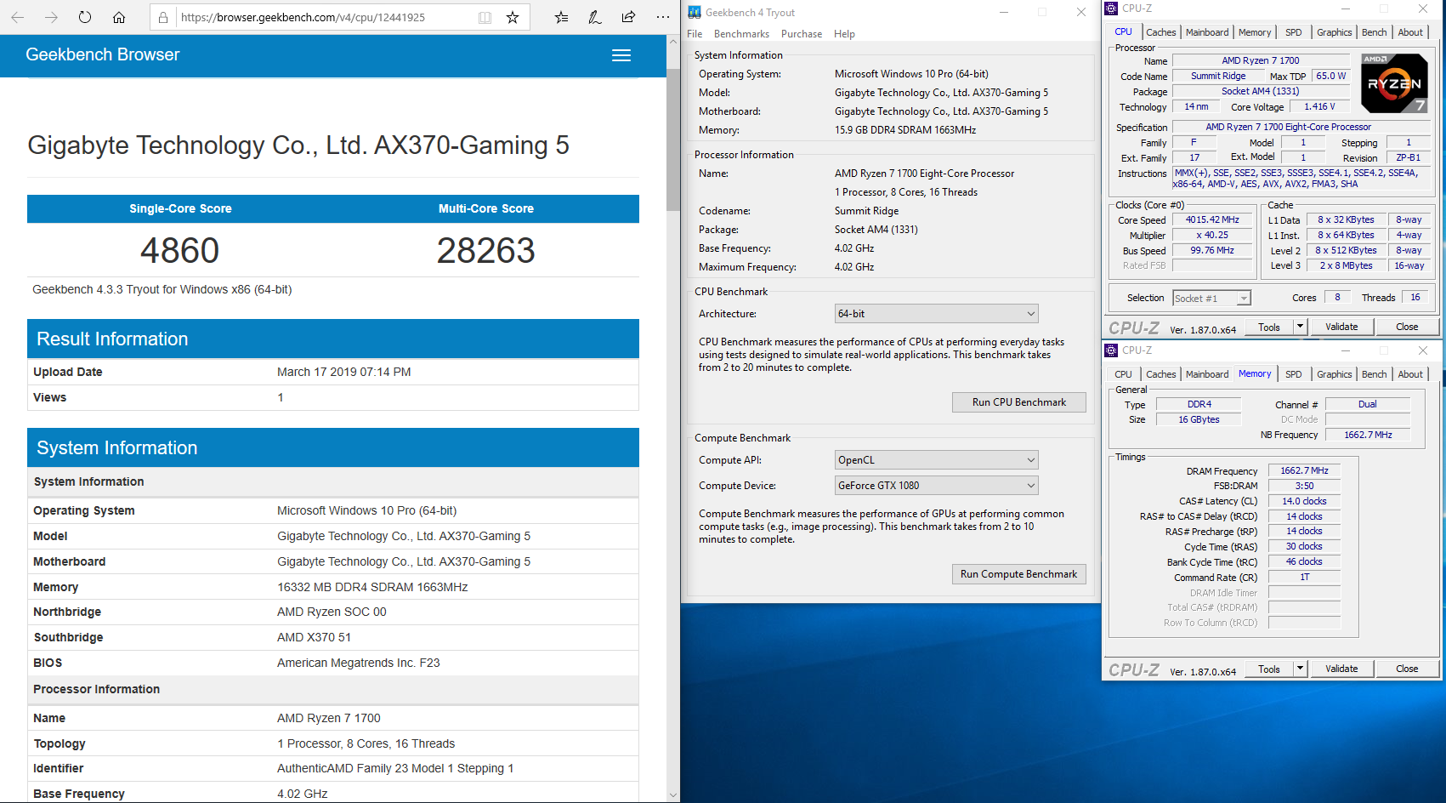Open the File menu in Geekbench
The width and height of the screenshot is (1446, 803).
click(695, 34)
